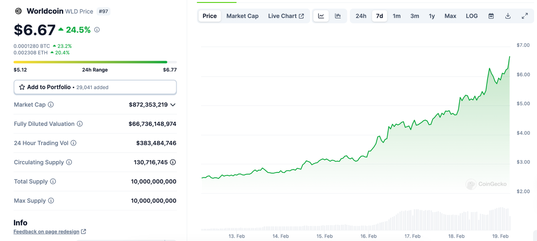Viewport: 537px width, 241px height.
Task: Switch to the candlestick chart icon
Action: [338, 16]
